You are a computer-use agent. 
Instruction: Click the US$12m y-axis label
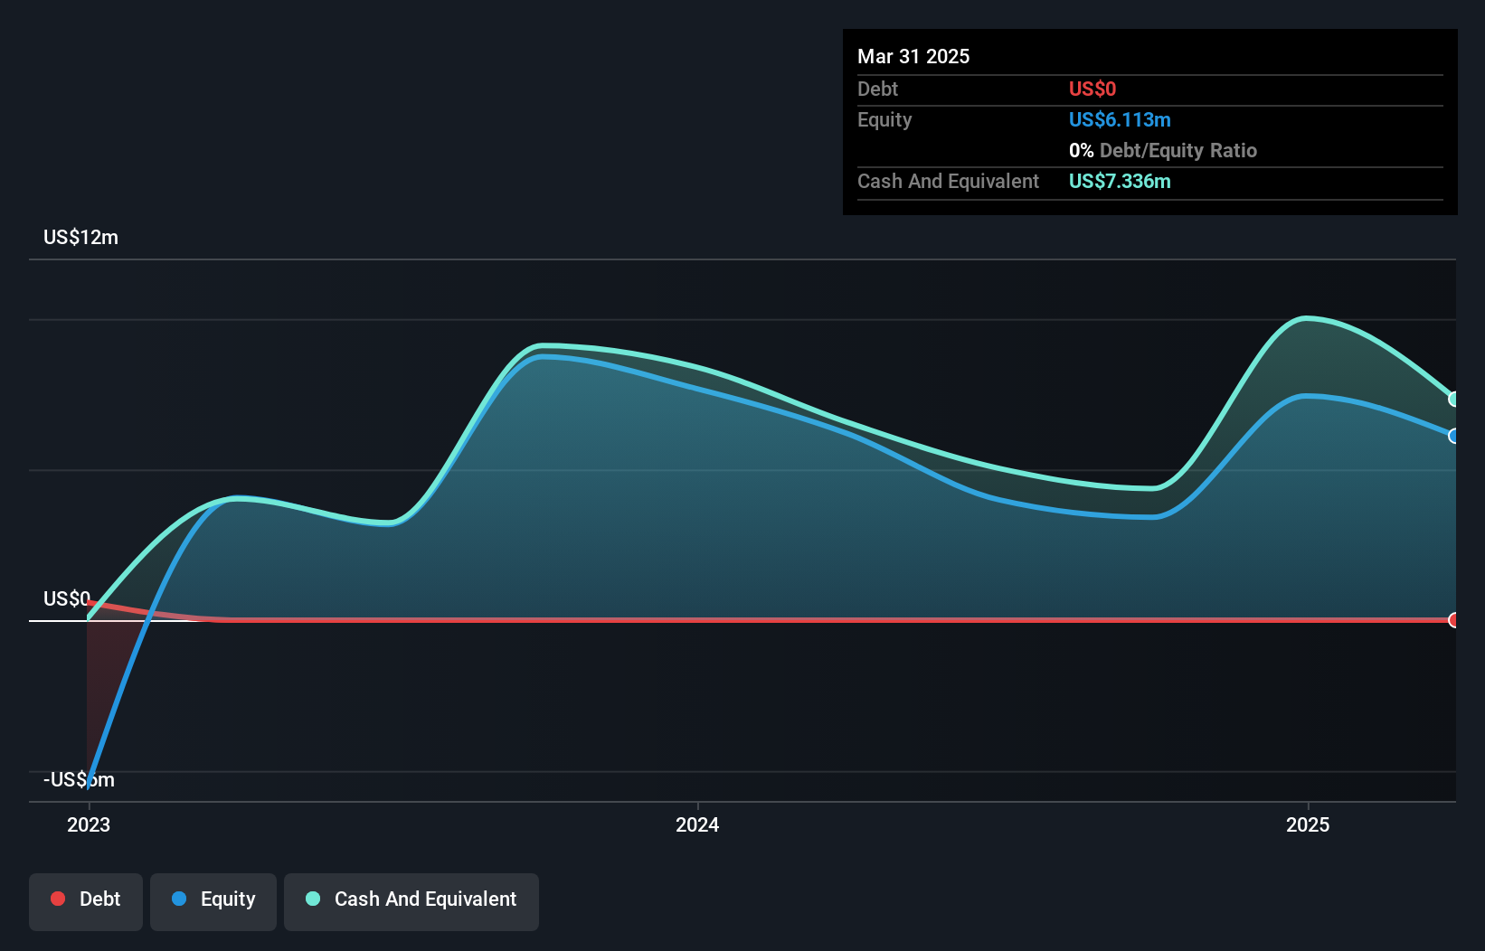80,237
